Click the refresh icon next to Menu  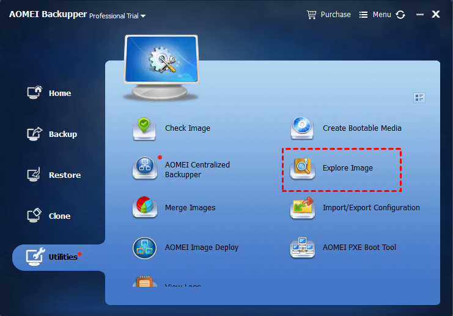pos(400,15)
